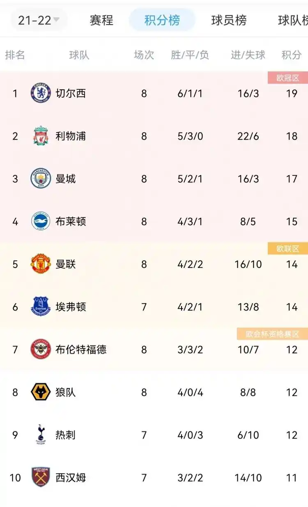
Task: Open the 球员榜 tab
Action: pos(229,20)
